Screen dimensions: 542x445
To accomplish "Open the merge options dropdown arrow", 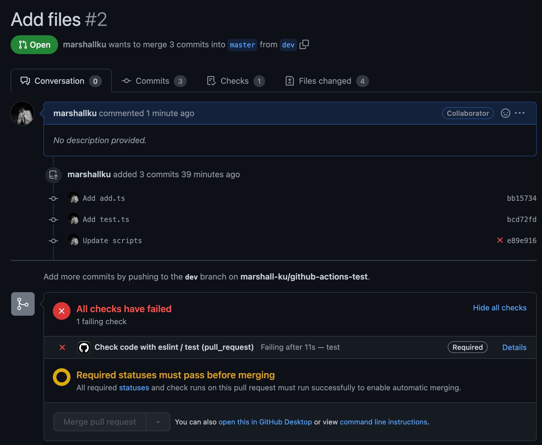I will click(158, 422).
